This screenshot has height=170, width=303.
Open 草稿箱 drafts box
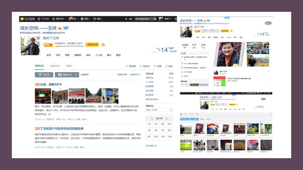pos(131,66)
